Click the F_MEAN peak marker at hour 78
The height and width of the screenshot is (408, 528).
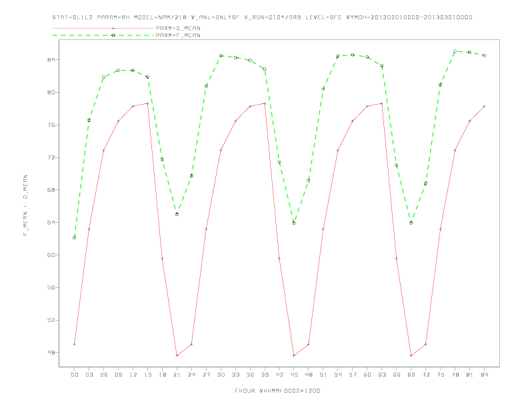(455, 51)
